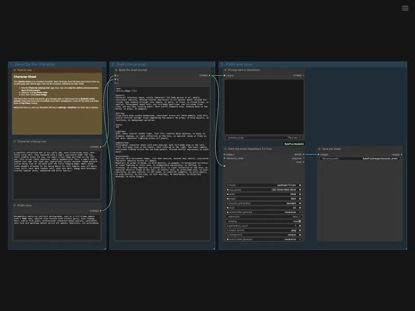Click the image input socket on Paint the sheet

tap(225, 154)
